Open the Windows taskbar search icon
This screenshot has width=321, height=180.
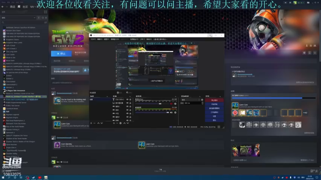point(9,178)
